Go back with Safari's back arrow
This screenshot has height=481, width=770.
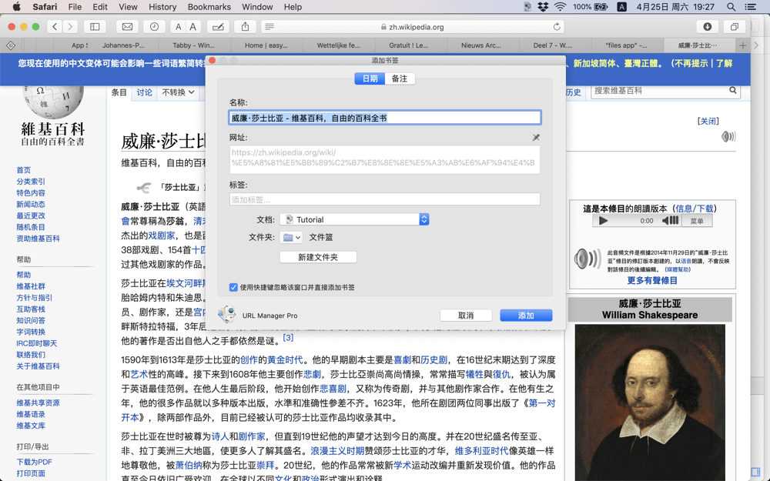[55, 26]
